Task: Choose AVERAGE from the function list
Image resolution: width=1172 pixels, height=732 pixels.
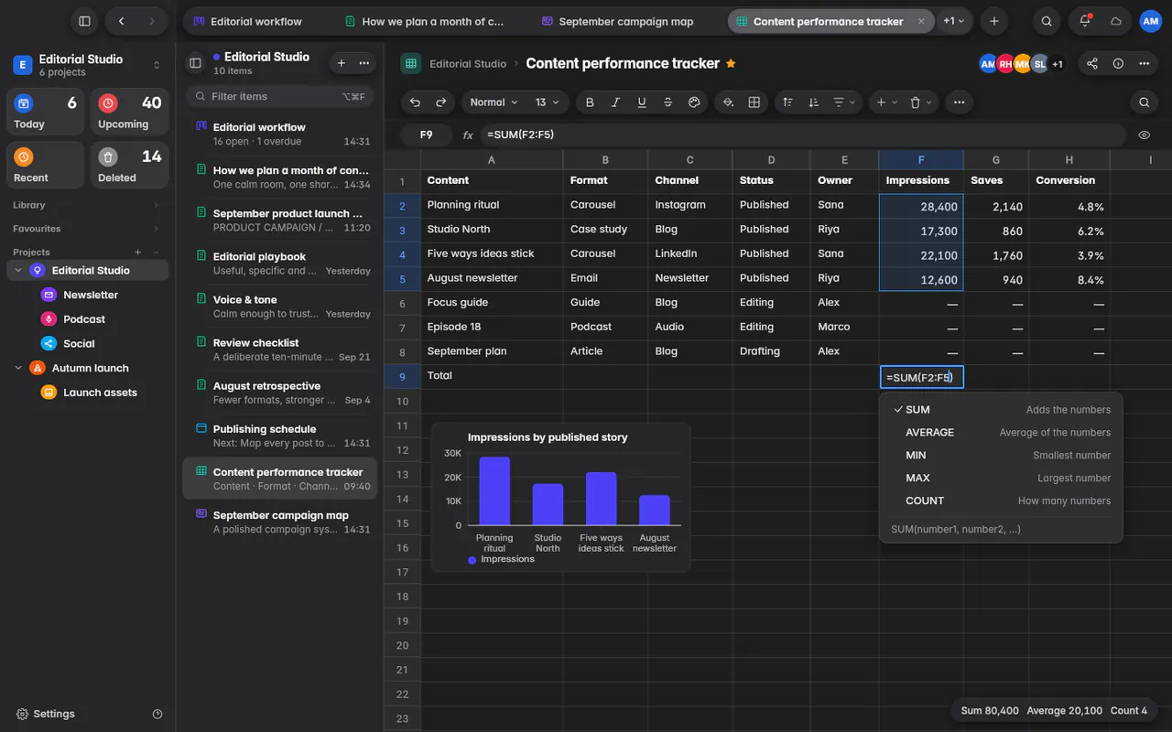Action: click(1001, 432)
